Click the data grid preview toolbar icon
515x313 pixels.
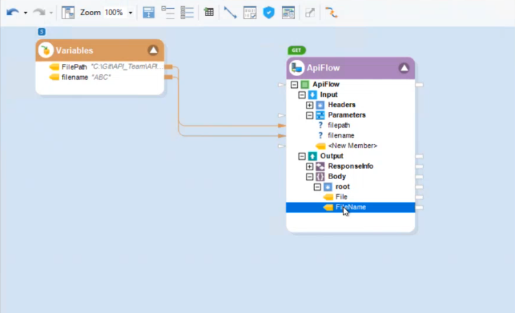[x=209, y=12]
